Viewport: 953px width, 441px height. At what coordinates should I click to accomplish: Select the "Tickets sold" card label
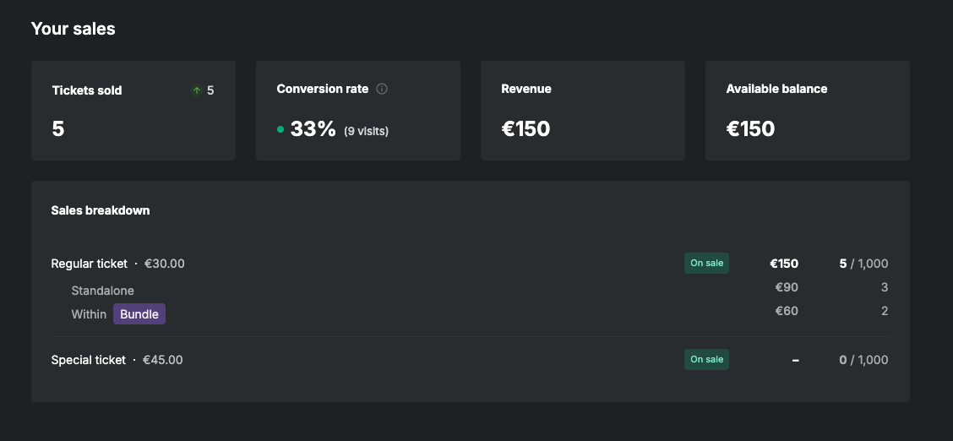(x=87, y=90)
